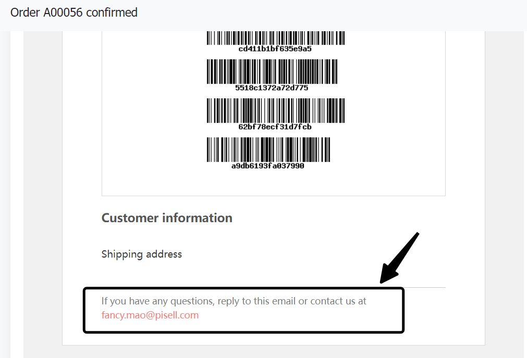This screenshot has height=358, width=527.
Task: Click the word "Customer" in the section heading
Action: click(130, 218)
